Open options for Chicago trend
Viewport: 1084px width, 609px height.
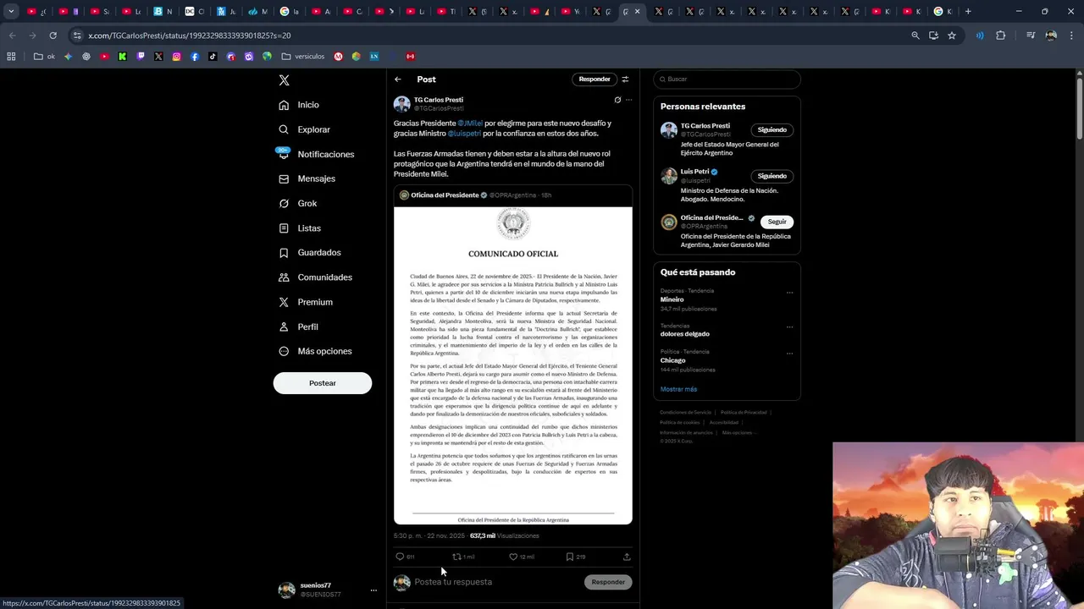[x=789, y=354]
